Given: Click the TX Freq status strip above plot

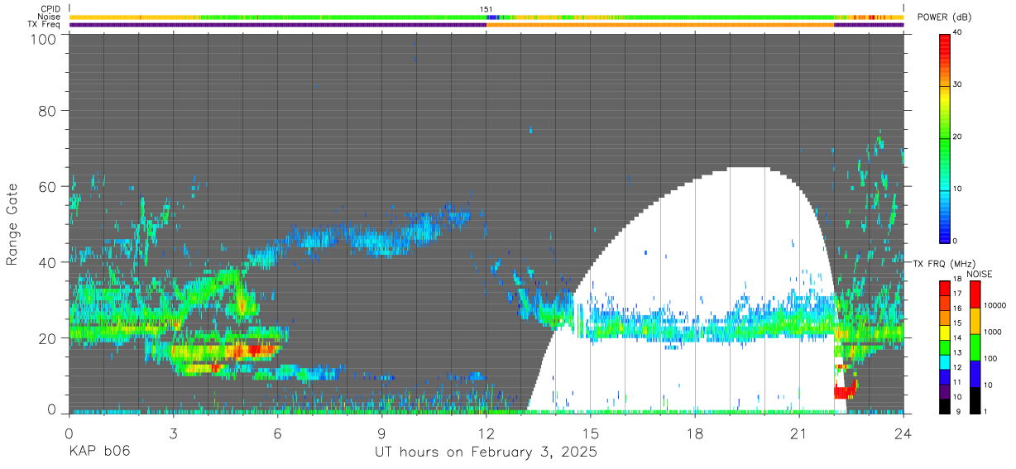Looking at the screenshot, I should 486,25.
